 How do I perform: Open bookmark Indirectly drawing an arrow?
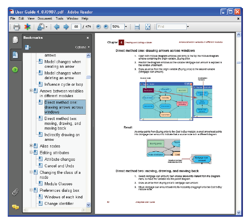click(x=62, y=137)
